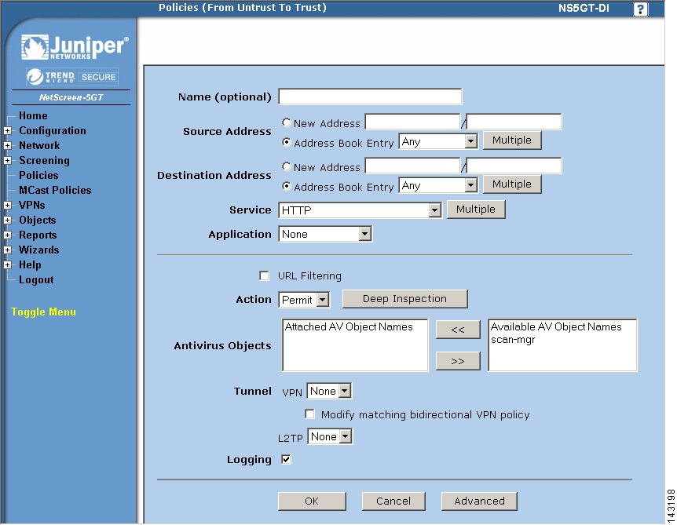
Task: Expand the Reports tree node
Action: pyautogui.click(x=7, y=235)
